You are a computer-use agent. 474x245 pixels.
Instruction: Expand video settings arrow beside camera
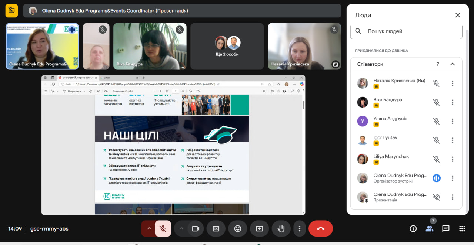pos(181,228)
